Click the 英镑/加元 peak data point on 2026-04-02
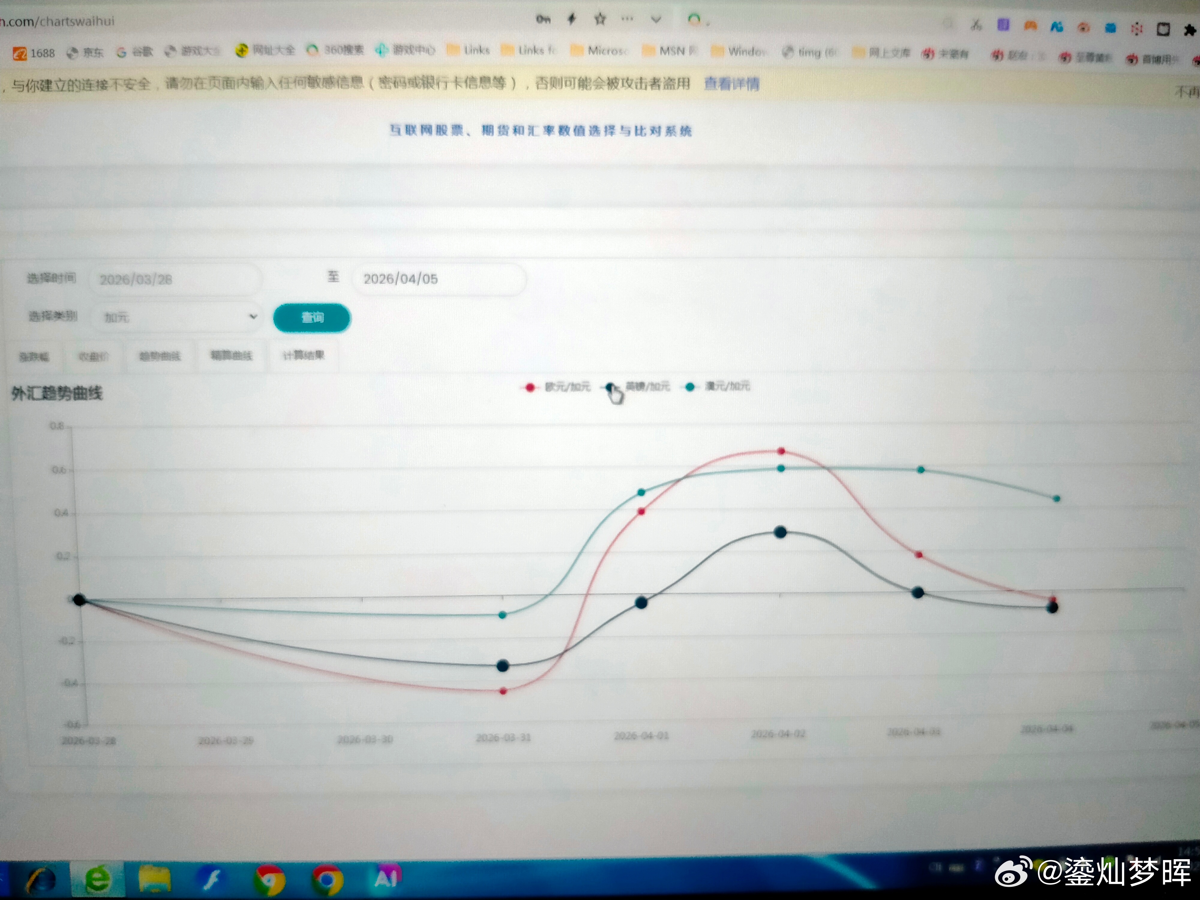The width and height of the screenshot is (1200, 900). coord(780,532)
